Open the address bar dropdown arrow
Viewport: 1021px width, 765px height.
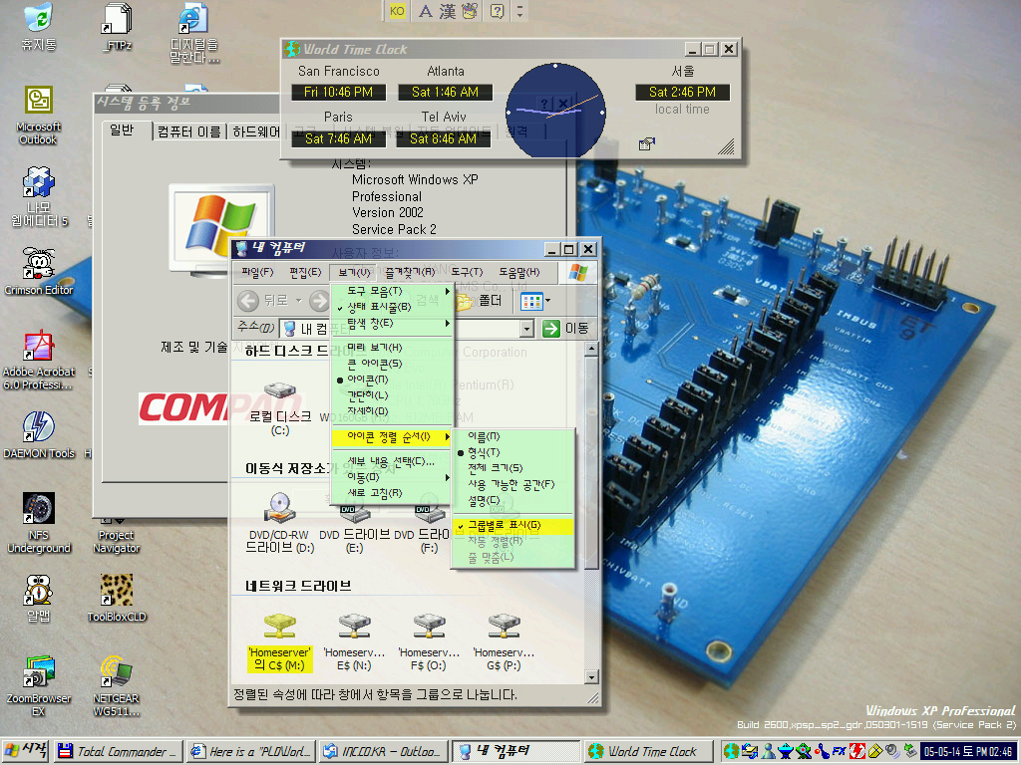click(x=526, y=329)
